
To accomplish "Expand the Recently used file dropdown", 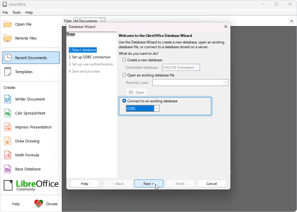I will click(x=226, y=82).
